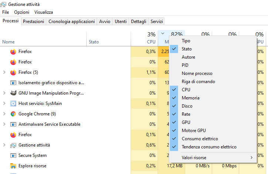Uncheck the Stato column option
Screen dimensions: 268x174
tap(187, 49)
